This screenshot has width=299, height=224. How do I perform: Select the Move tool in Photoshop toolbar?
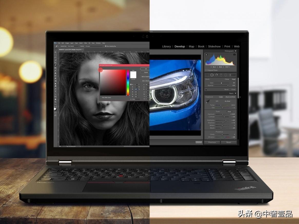click(x=56, y=52)
